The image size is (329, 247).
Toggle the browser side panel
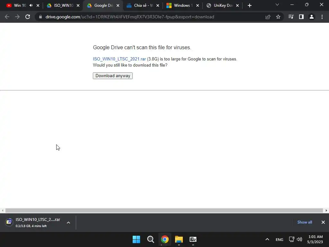tap(301, 17)
